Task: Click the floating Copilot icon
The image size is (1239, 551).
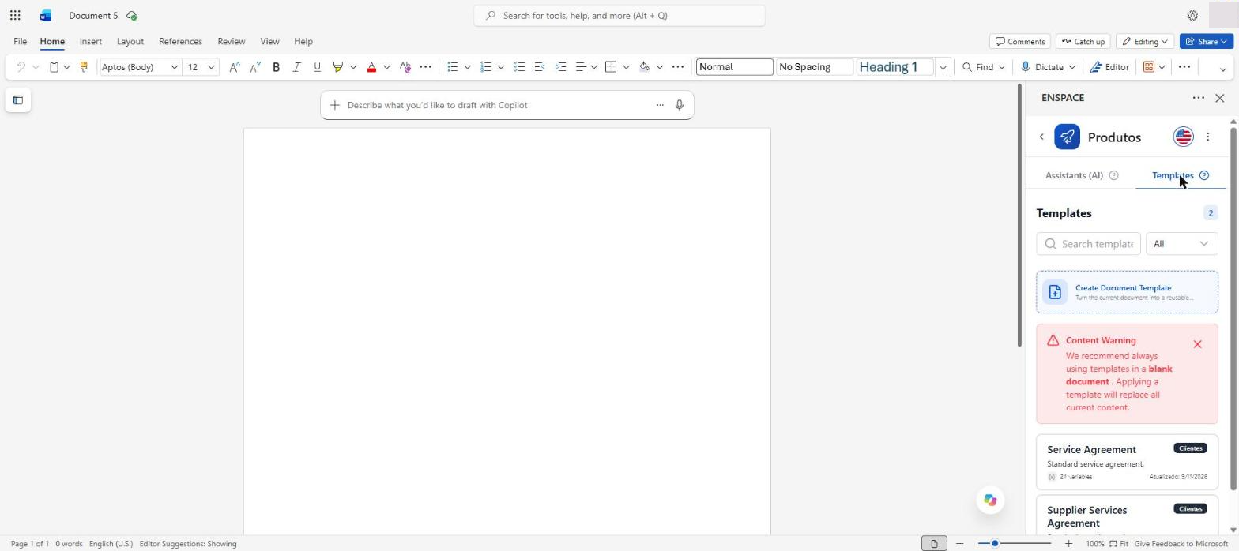Action: 990,500
